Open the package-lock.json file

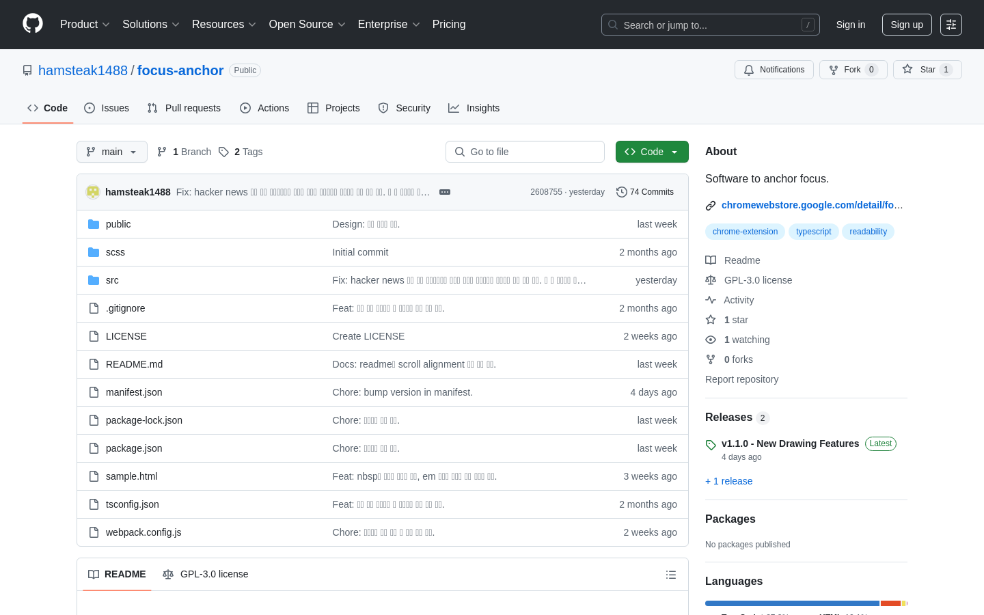click(x=144, y=420)
